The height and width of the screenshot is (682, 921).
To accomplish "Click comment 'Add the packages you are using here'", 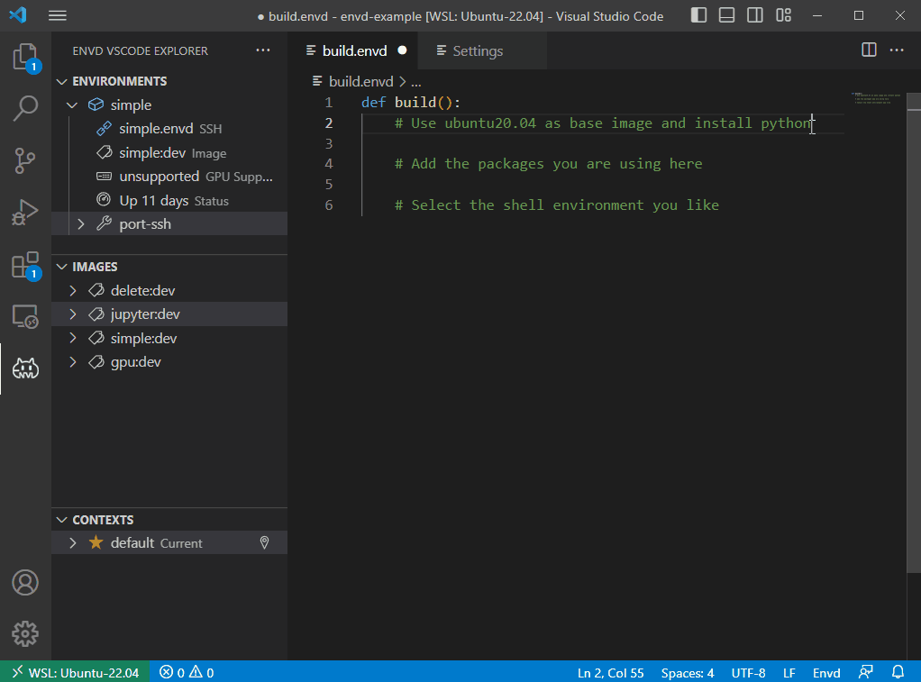I will 548,164.
